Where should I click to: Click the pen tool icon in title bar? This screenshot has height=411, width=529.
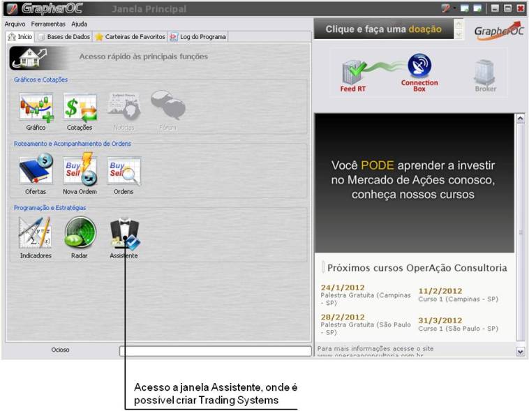click(446, 9)
